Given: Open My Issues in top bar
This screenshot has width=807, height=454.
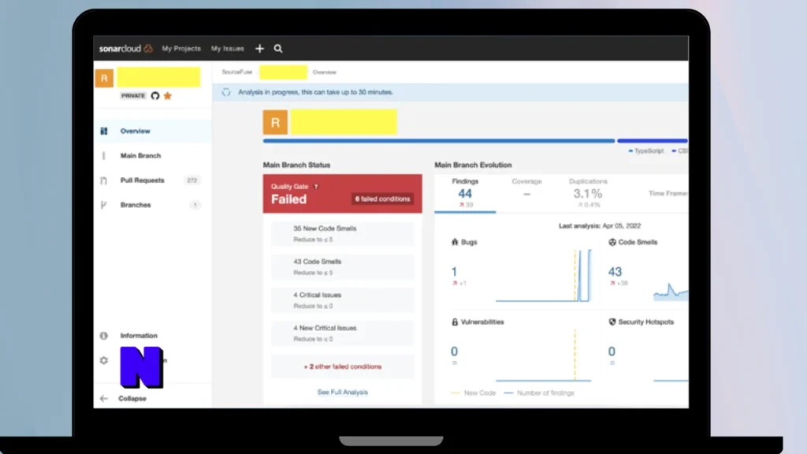Looking at the screenshot, I should [228, 48].
